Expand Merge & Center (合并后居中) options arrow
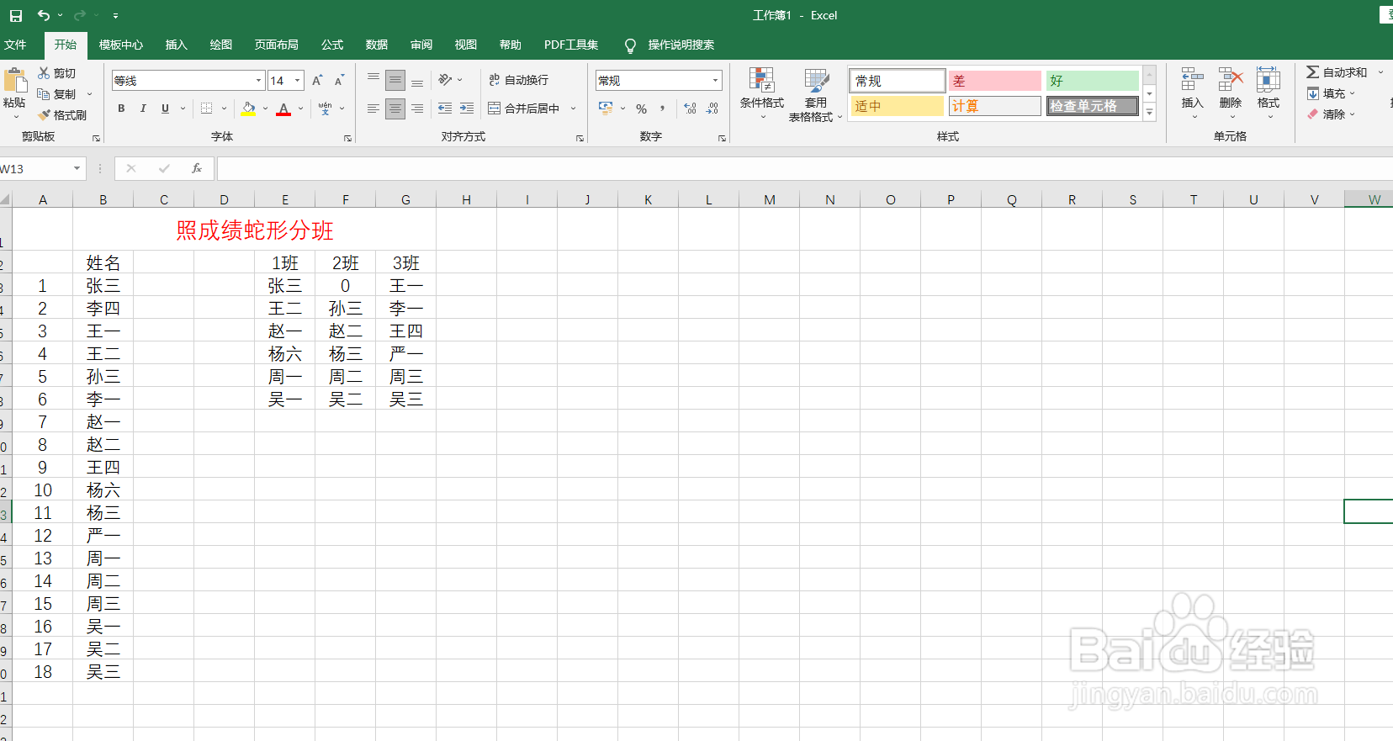1393x741 pixels. pyautogui.click(x=574, y=109)
